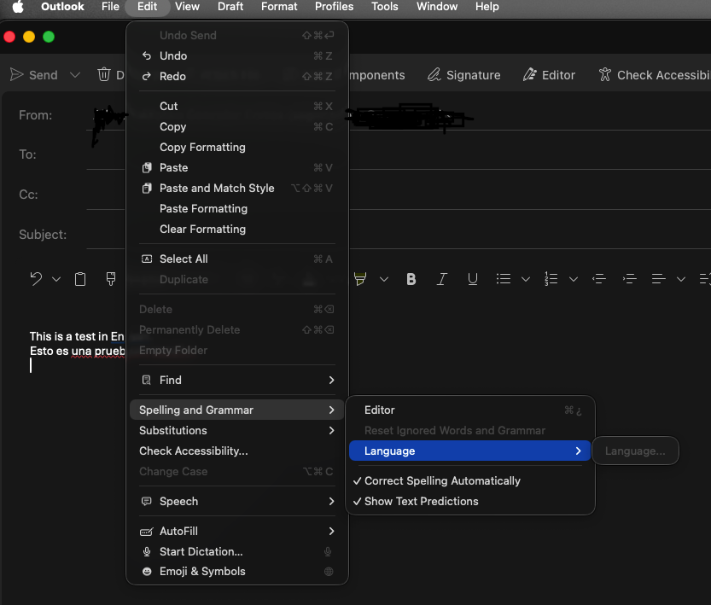Expand the AutoFill submenu
The width and height of the screenshot is (711, 605).
(x=236, y=531)
